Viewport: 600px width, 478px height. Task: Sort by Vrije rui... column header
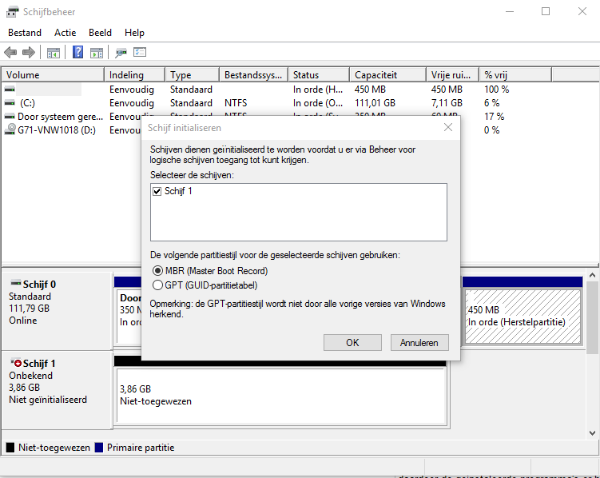coord(453,74)
